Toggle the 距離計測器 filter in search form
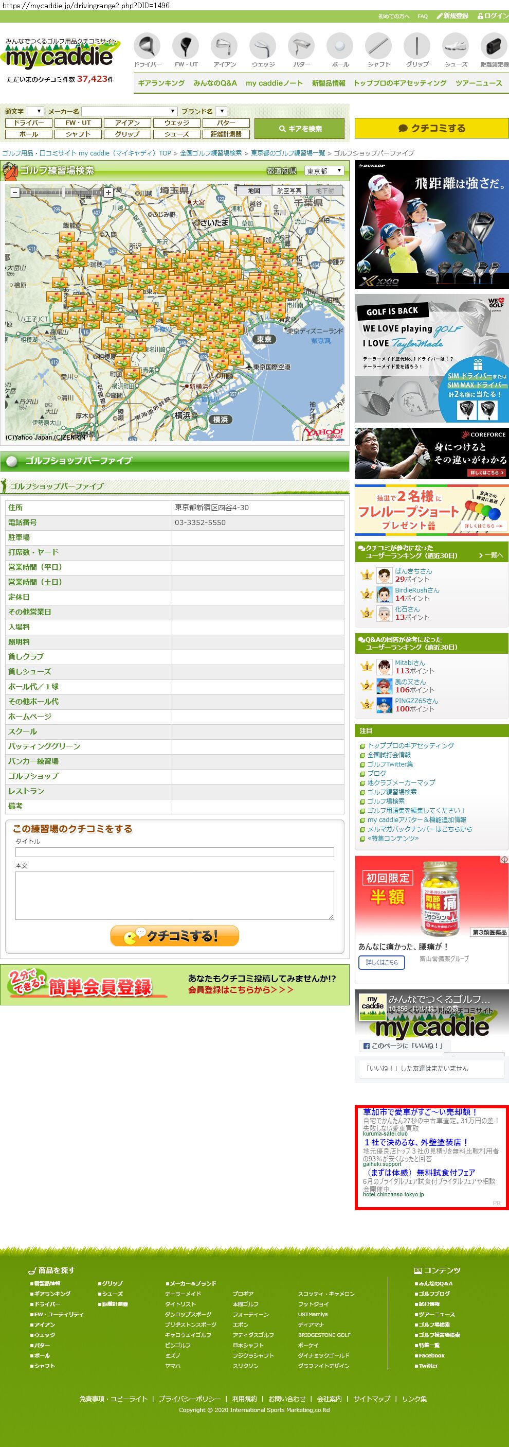The height and width of the screenshot is (1447, 509). pyautogui.click(x=226, y=134)
